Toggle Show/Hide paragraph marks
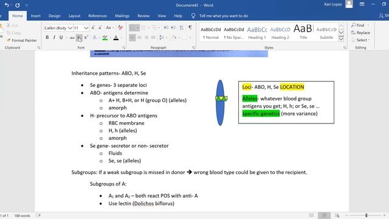 click(190, 27)
